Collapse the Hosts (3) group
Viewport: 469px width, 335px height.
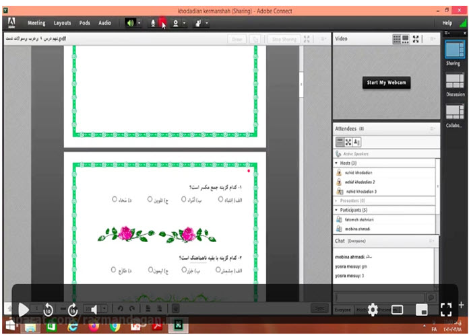pos(336,163)
